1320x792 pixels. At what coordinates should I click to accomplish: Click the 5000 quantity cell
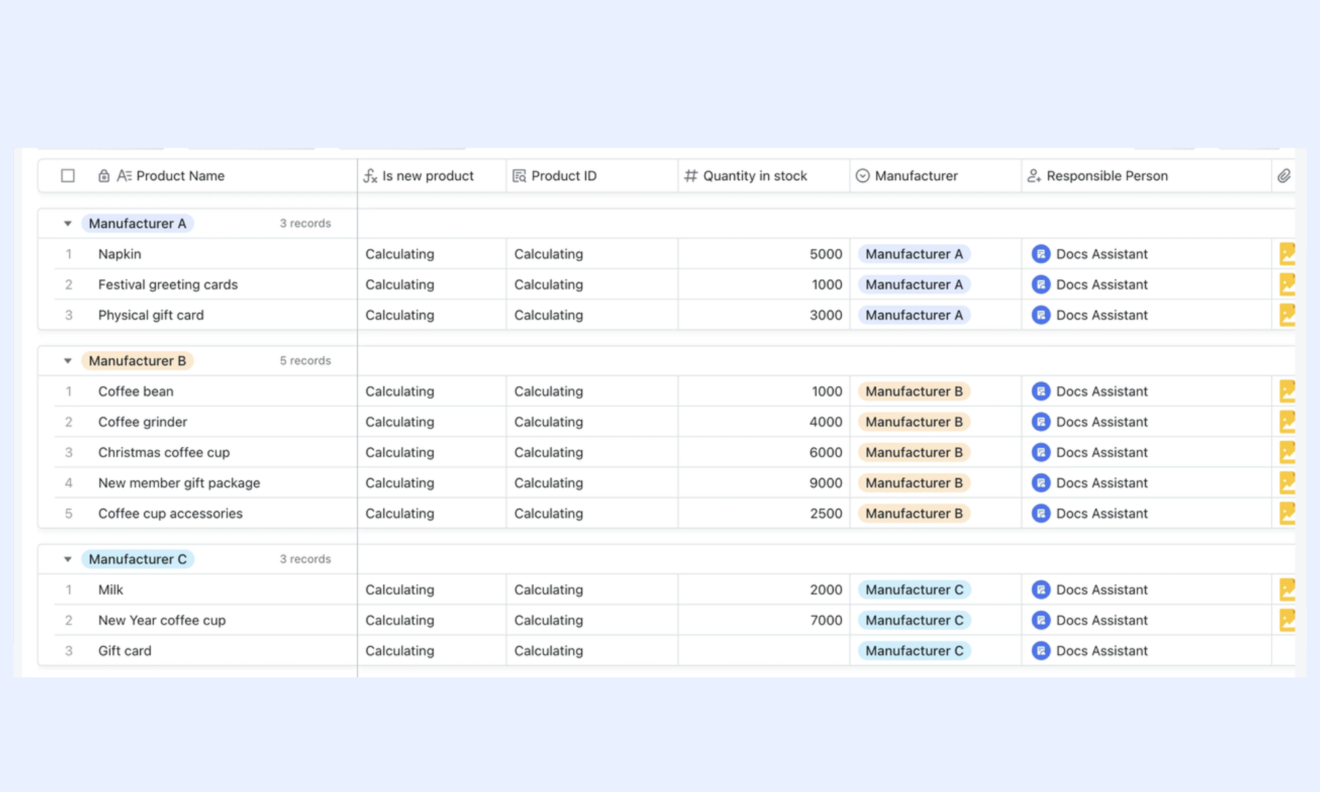click(x=764, y=254)
